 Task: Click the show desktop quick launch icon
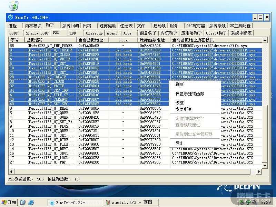[x=23, y=203]
